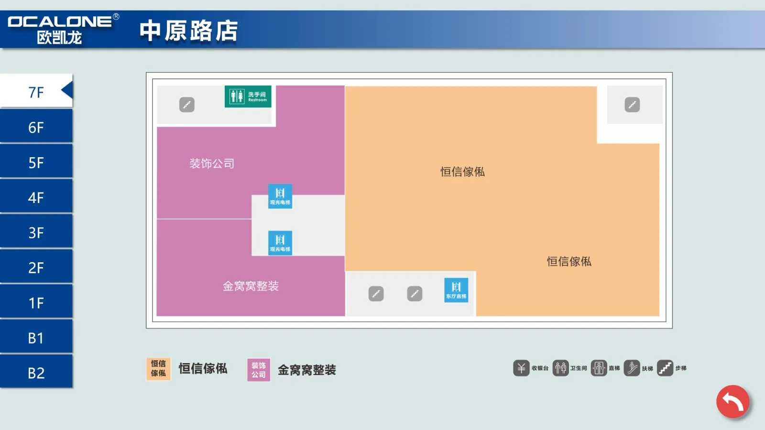This screenshot has width=765, height=430.
Task: Tap the red back arrow button
Action: pyautogui.click(x=732, y=402)
